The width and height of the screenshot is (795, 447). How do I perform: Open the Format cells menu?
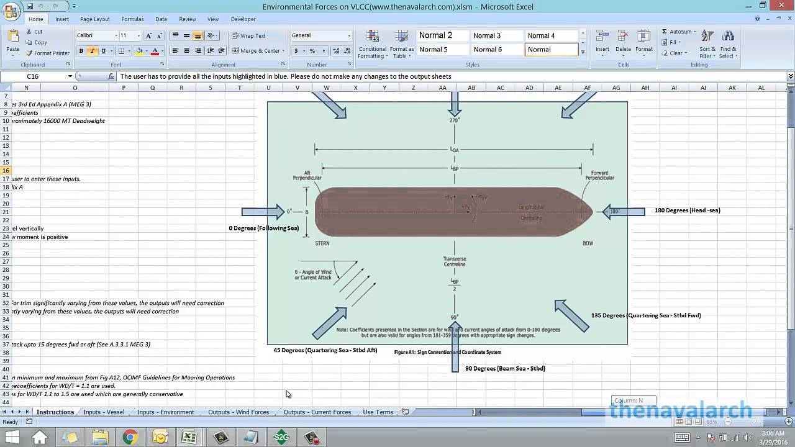pyautogui.click(x=644, y=43)
